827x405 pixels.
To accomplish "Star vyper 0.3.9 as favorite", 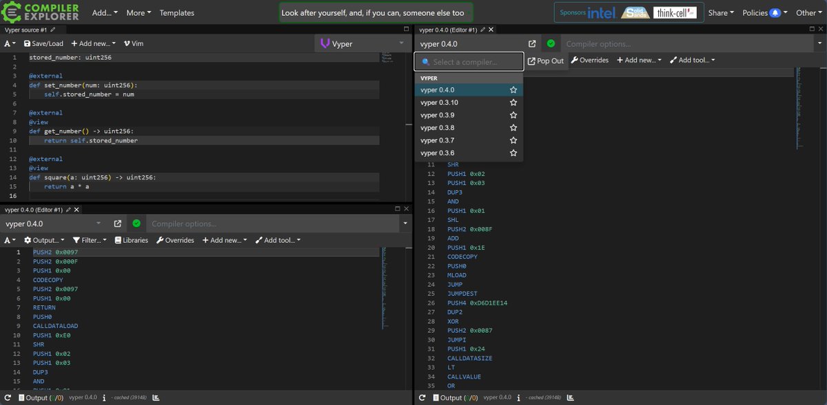I will 513,115.
